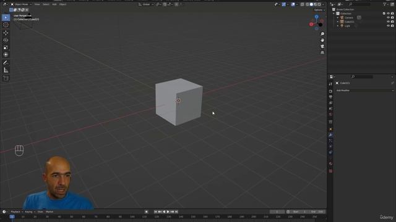The height and width of the screenshot is (222, 396).
Task: Open the viewport Add menu
Action: point(54,4)
